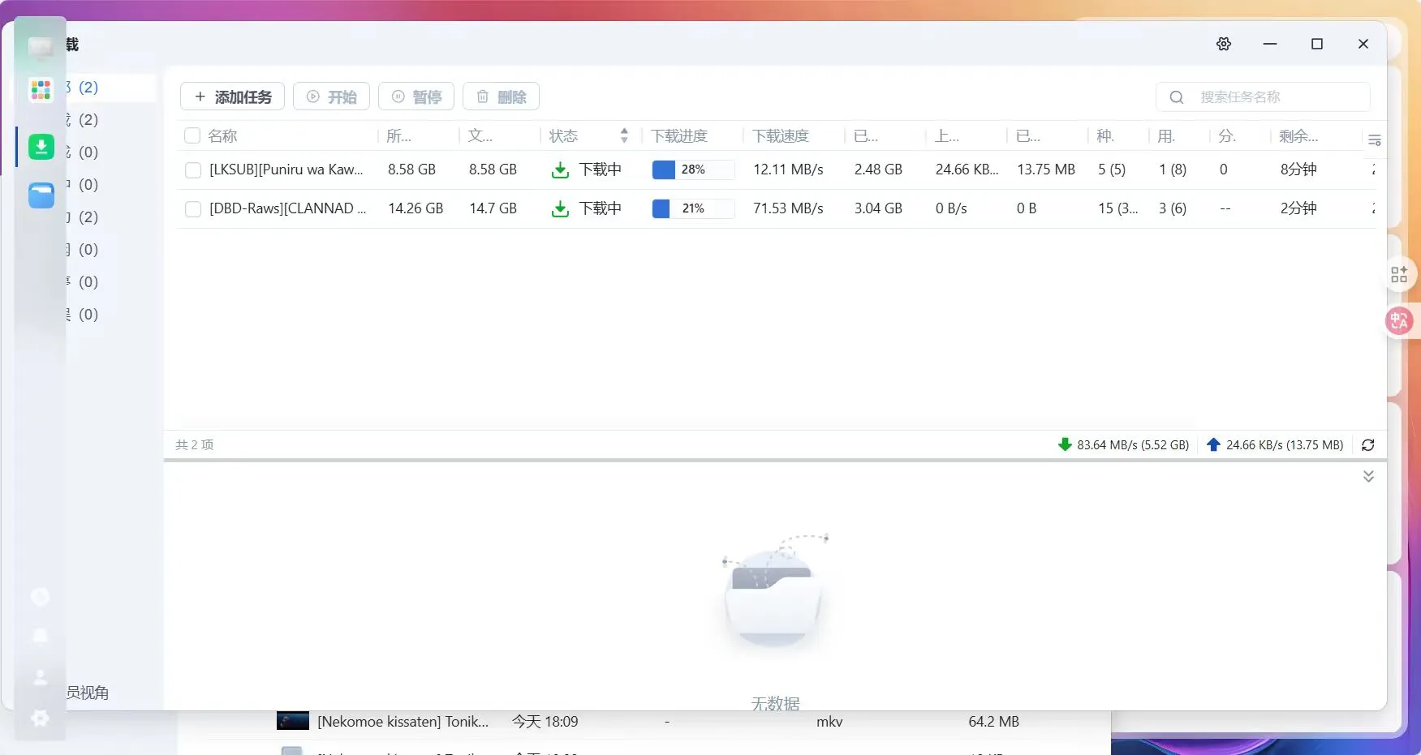Viewport: 1421px width, 755px height.
Task: Click the 2.48 GB downloaded cell
Action: [x=878, y=169]
